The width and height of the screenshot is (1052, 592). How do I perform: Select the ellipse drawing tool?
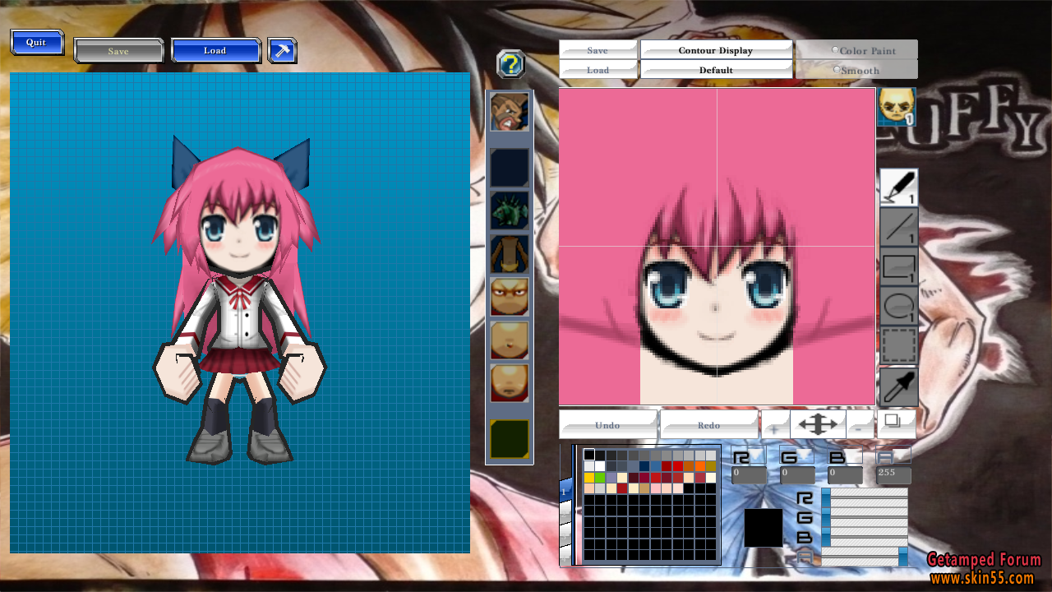tap(898, 306)
